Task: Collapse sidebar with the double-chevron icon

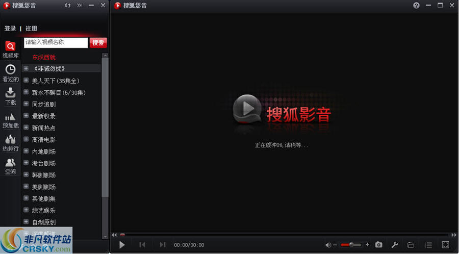Action: click(x=80, y=5)
